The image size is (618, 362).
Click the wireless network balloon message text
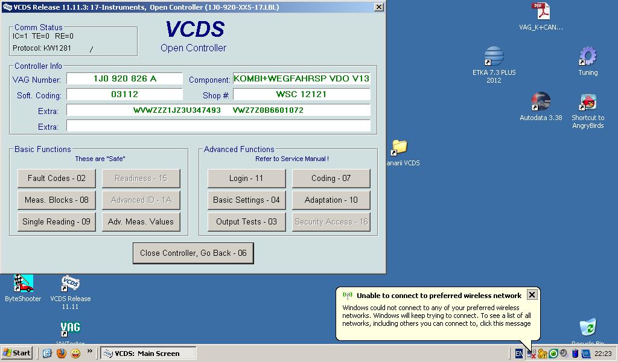click(436, 316)
